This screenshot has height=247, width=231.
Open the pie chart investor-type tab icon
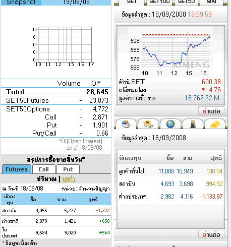(126, 124)
